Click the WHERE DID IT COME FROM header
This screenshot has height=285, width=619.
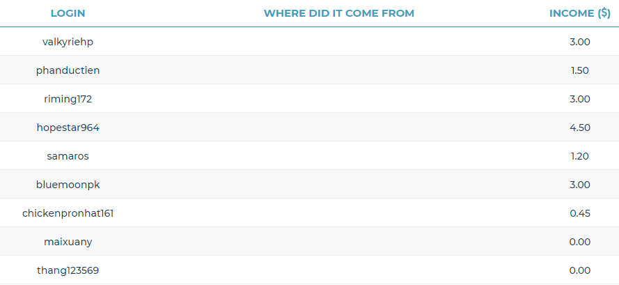(x=338, y=13)
